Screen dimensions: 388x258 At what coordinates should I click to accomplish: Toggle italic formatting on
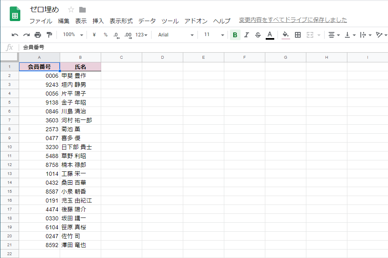coord(246,35)
